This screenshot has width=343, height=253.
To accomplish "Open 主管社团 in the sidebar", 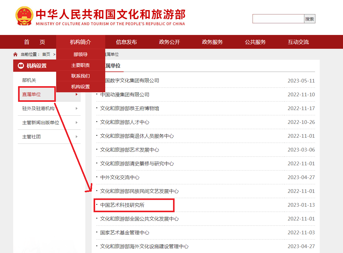I will 32,137.
